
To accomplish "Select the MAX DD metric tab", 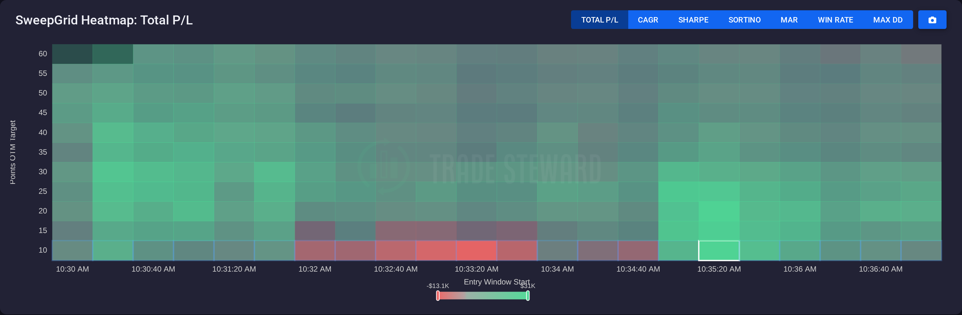I will (x=888, y=20).
